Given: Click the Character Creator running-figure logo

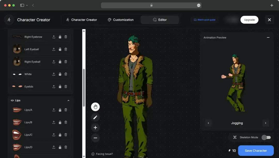Looking at the screenshot, I should coord(9,20).
